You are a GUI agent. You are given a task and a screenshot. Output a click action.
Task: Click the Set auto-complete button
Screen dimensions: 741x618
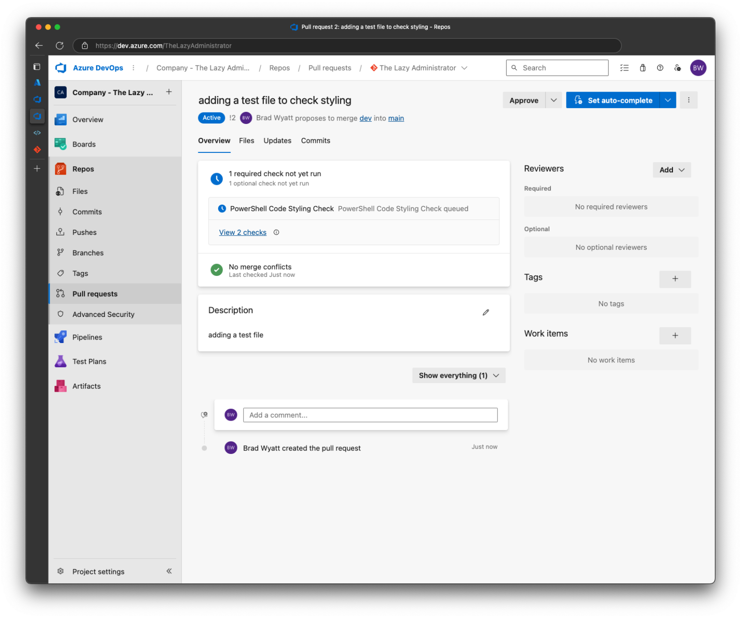tap(613, 100)
